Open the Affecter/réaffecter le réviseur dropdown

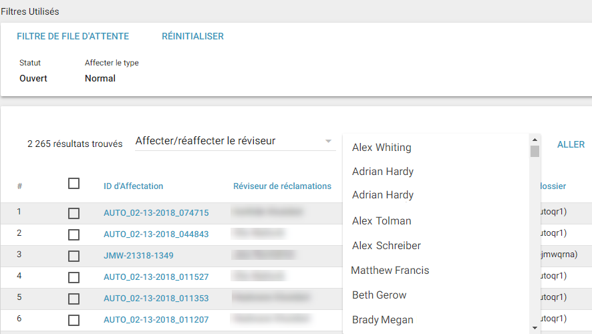234,142
